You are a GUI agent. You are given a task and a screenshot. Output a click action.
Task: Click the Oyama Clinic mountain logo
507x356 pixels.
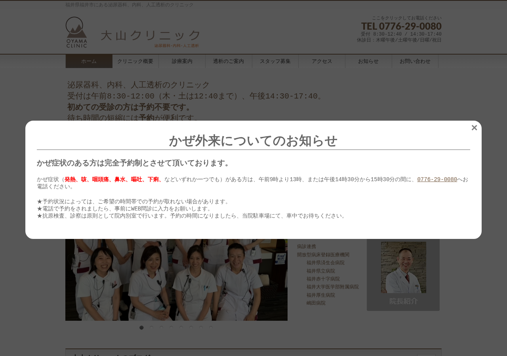point(76,32)
